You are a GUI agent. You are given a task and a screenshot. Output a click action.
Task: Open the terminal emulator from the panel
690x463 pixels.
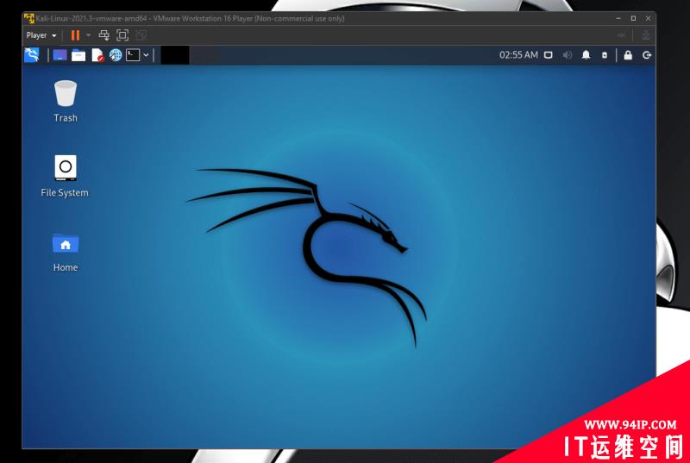click(133, 55)
